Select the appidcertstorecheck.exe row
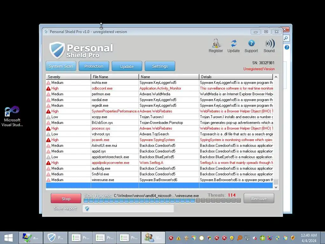 point(159,157)
